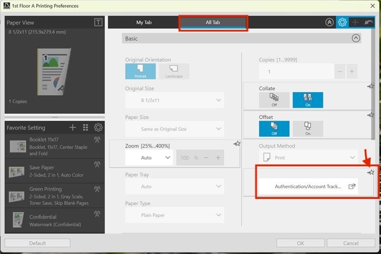The height and width of the screenshot is (254, 381).
Task: Select the Confidential favorite setting
Action: coord(55,220)
